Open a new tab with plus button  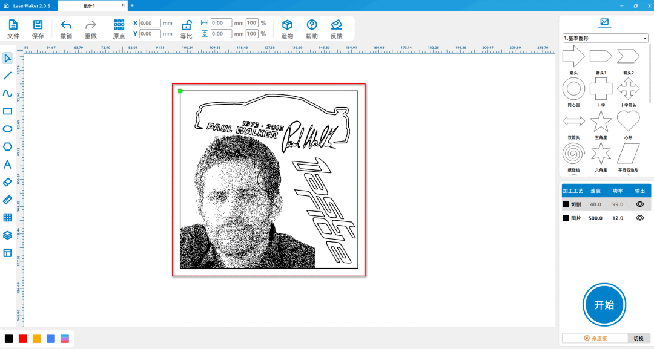pyautogui.click(x=132, y=5)
